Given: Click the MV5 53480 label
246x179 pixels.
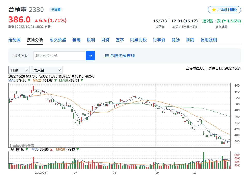Looking at the screenshot, I should (x=40, y=150).
